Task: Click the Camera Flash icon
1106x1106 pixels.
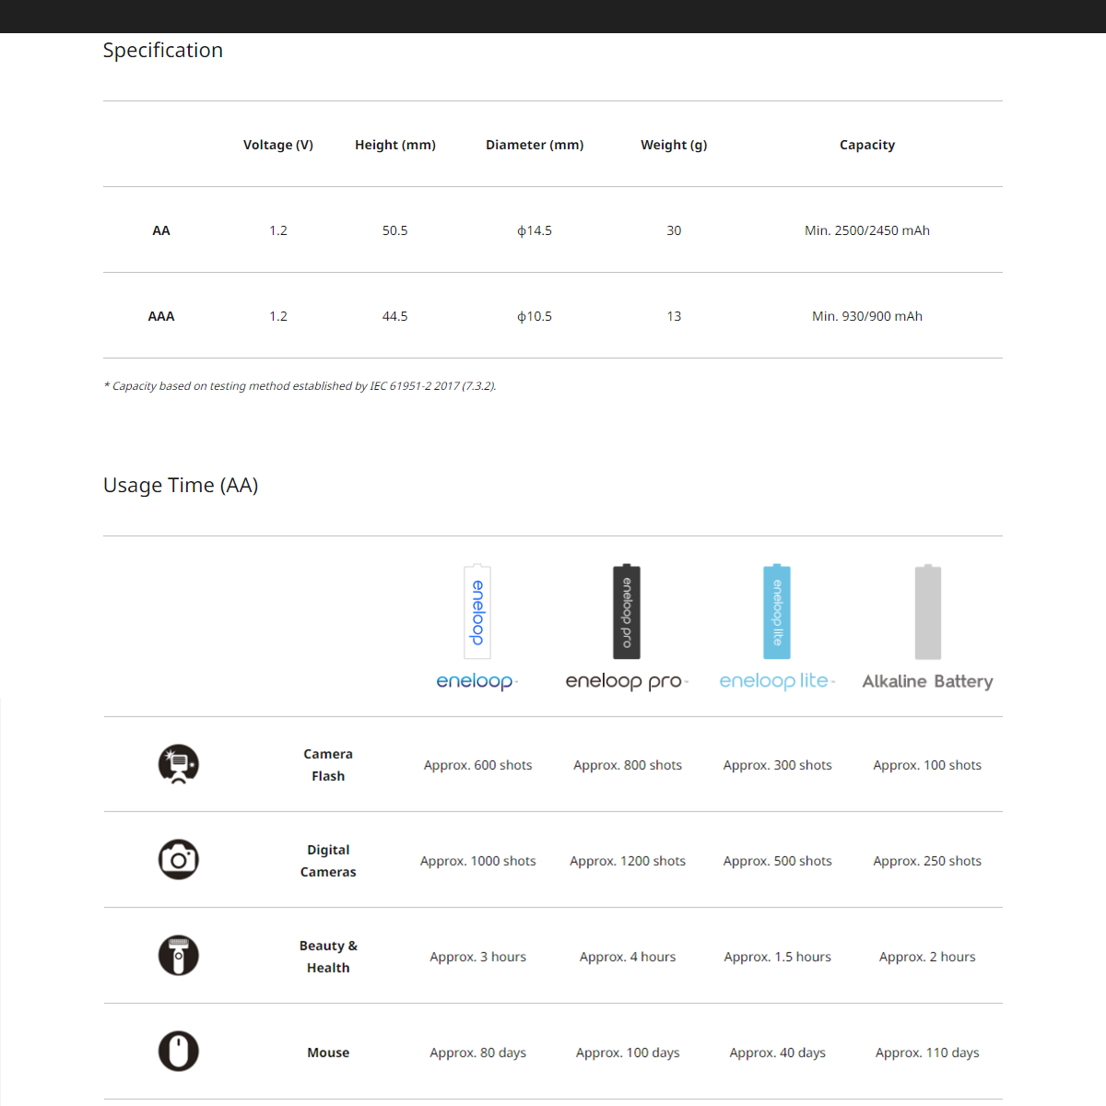Action: 179,764
